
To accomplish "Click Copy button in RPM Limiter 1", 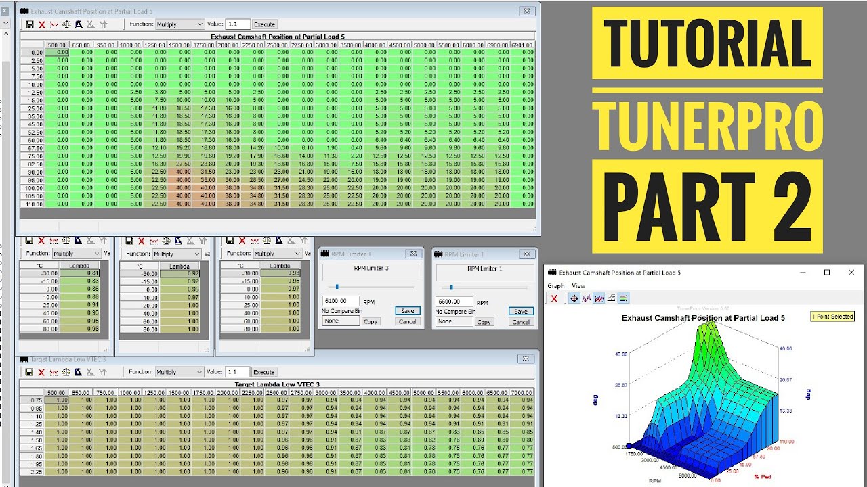I will (484, 322).
